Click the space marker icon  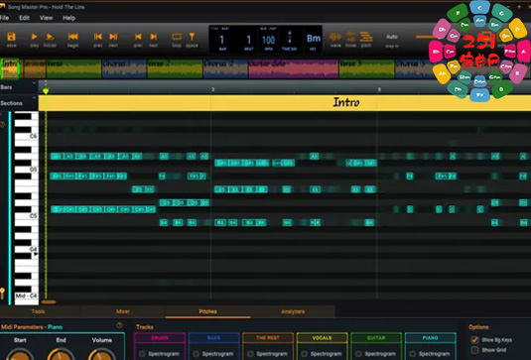click(192, 37)
